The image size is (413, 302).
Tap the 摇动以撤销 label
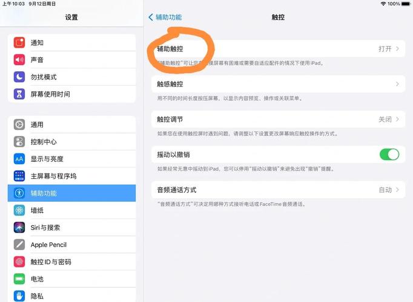[173, 155]
